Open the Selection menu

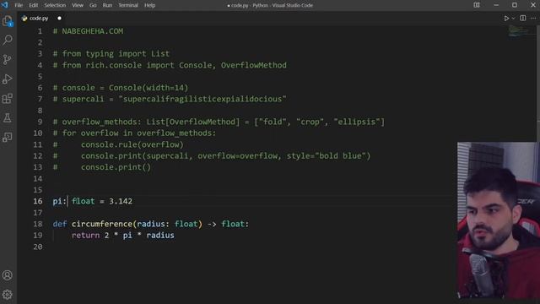tap(55, 5)
